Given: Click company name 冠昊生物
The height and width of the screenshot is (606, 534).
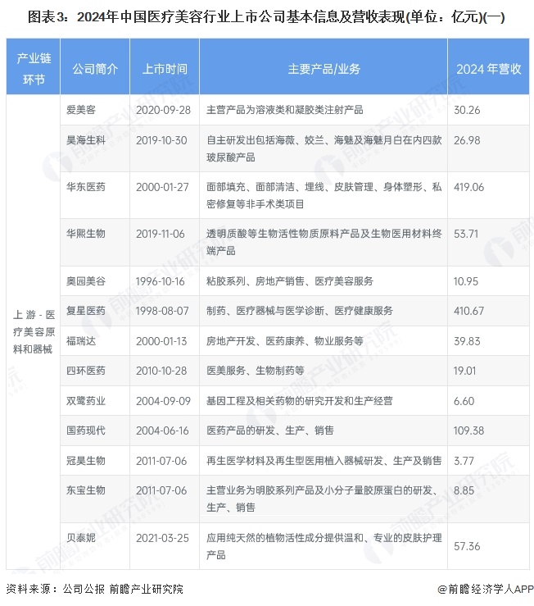Looking at the screenshot, I should (85, 461).
